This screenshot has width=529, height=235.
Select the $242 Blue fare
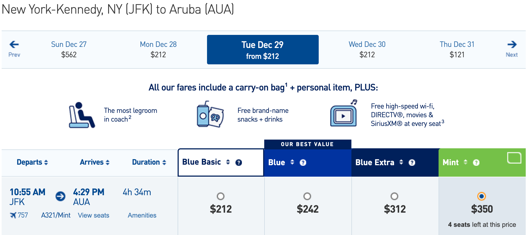pyautogui.click(x=307, y=196)
